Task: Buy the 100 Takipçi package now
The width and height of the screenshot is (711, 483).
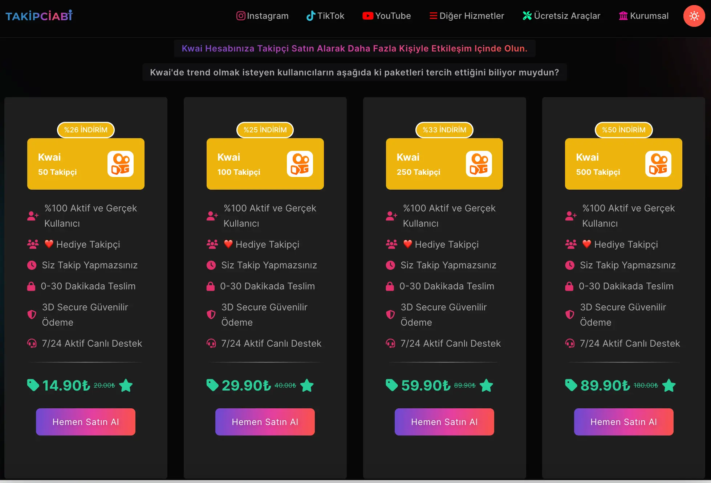Action: point(265,422)
